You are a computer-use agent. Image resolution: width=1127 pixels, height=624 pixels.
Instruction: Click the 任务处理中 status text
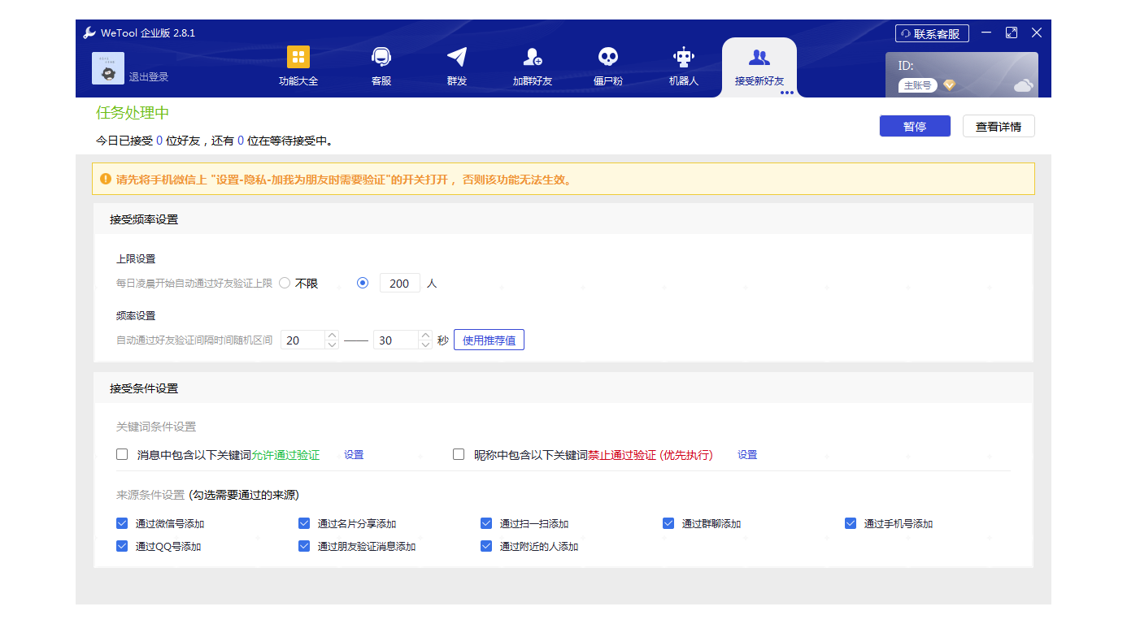pos(133,113)
